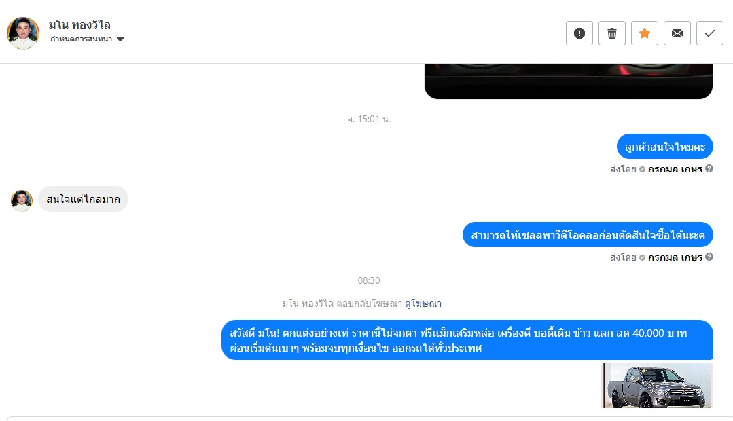Select the long สวัสดี มโน! ad reply bubble
The width and height of the screenshot is (733, 421).
tap(467, 340)
